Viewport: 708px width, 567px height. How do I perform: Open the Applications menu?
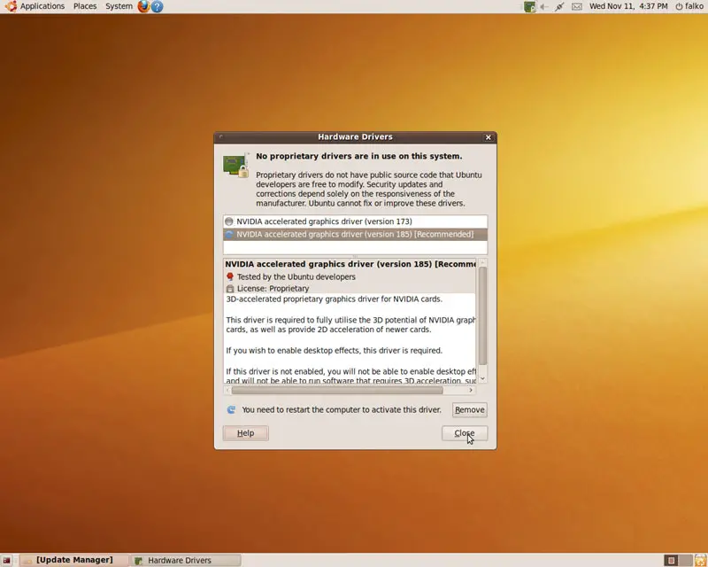pos(35,6)
